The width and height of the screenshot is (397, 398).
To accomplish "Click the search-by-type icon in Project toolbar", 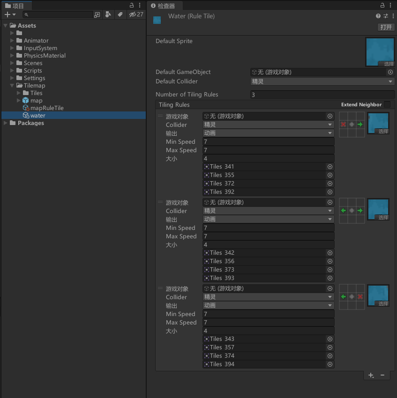I will (108, 15).
